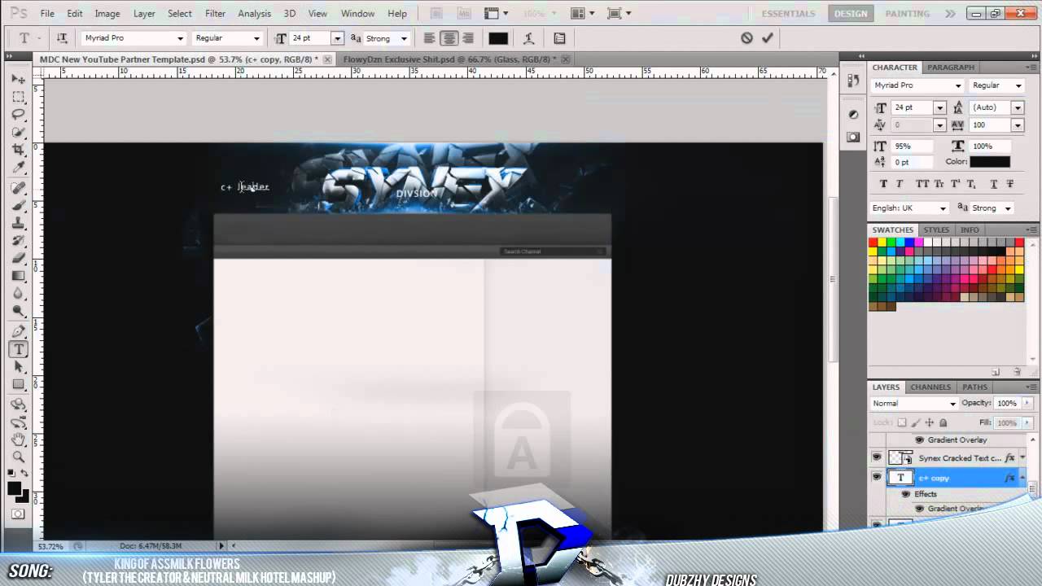1042x586 pixels.
Task: Select the Hand tool
Action: [x=18, y=439]
